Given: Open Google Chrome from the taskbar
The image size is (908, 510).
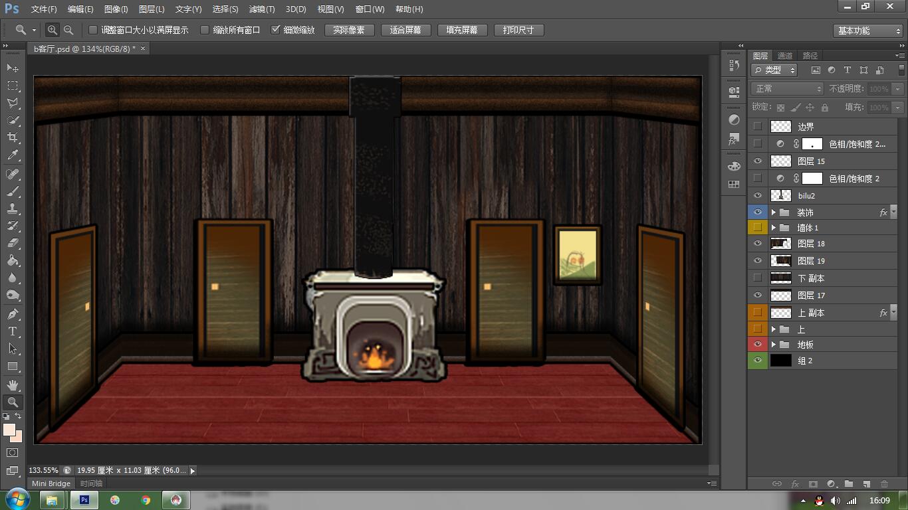Looking at the screenshot, I should tap(146, 500).
